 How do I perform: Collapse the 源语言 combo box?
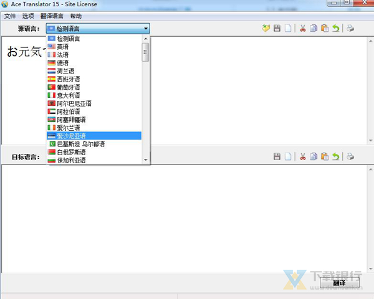pos(98,29)
